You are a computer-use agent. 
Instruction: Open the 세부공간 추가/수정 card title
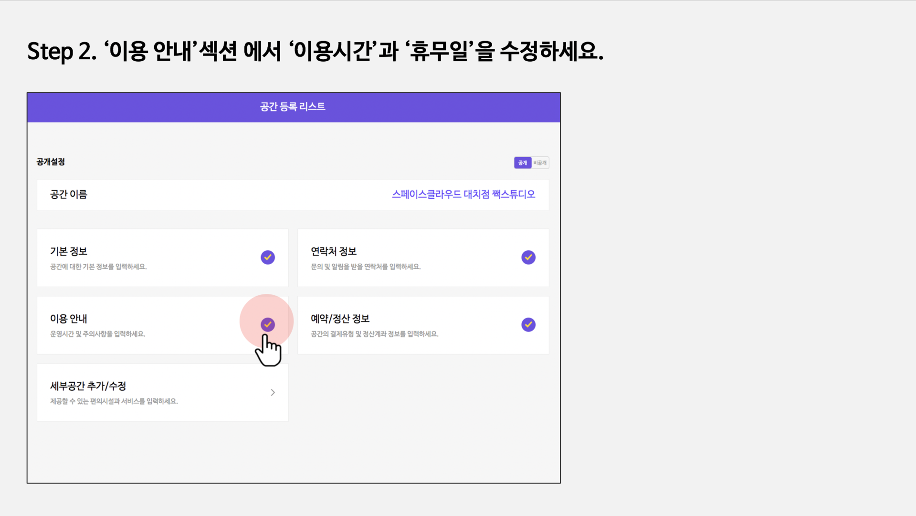[x=88, y=386]
